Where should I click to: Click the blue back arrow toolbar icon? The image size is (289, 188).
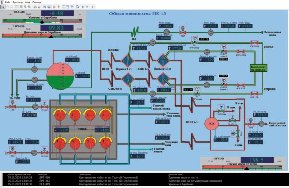pos(83,7)
